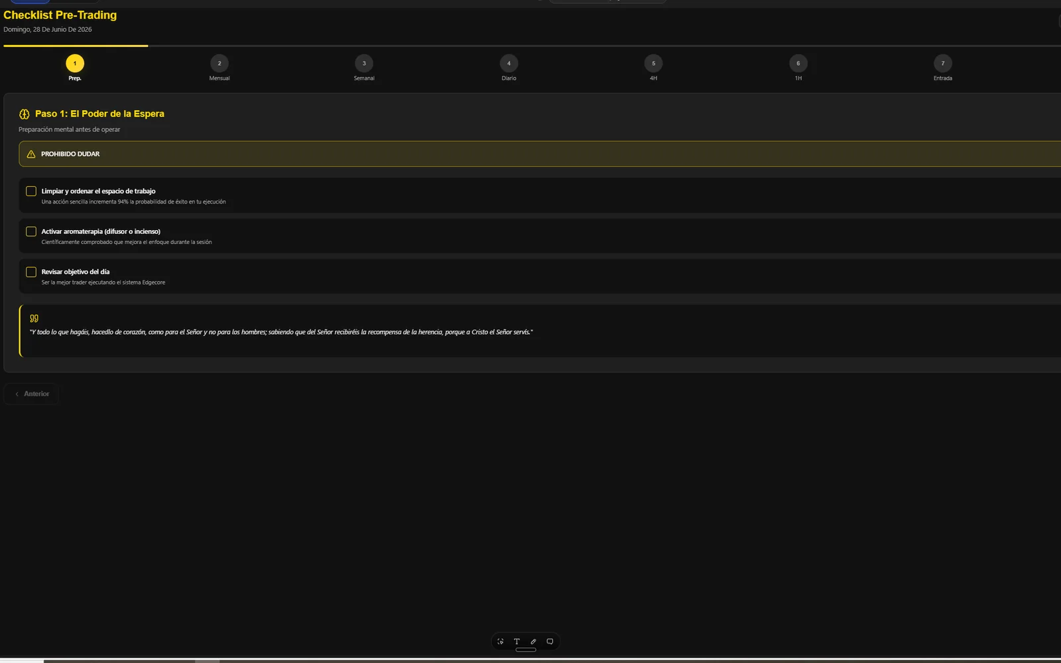This screenshot has width=1061, height=663.
Task: Jump to step 2 Mensual
Action: click(x=219, y=64)
